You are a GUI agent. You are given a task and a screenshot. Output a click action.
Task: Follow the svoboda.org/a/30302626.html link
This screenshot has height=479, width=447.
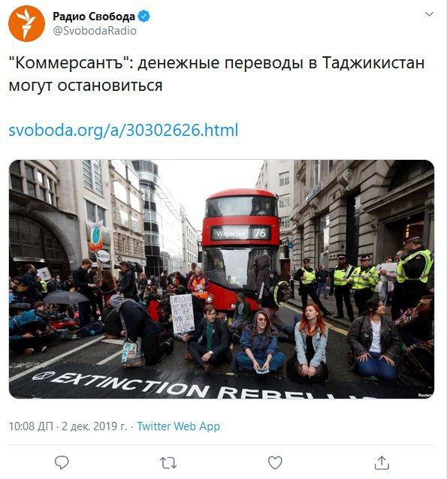click(123, 130)
